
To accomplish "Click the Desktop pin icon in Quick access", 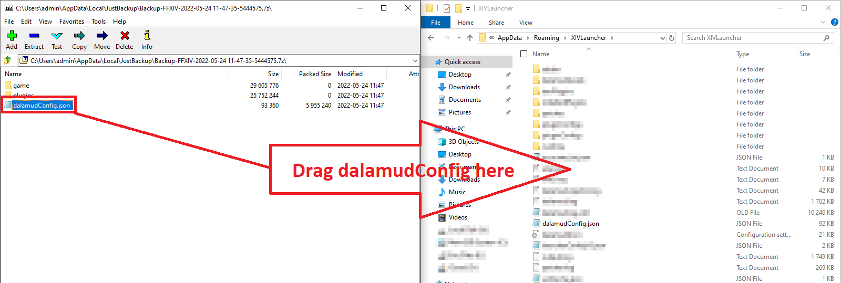I will (508, 75).
